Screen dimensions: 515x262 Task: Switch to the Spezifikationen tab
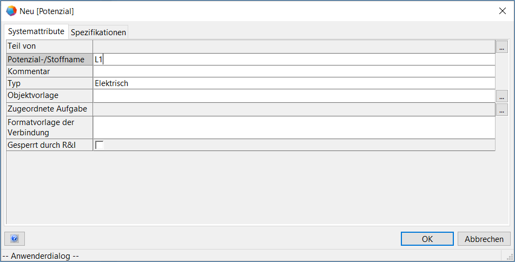pyautogui.click(x=98, y=32)
